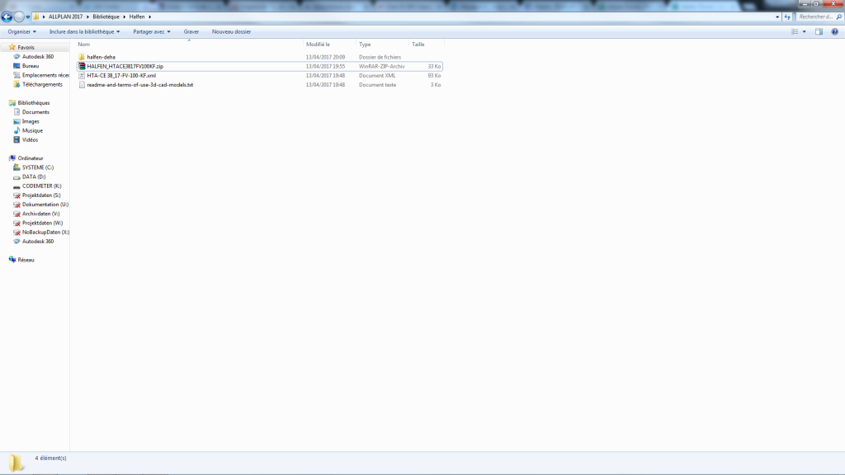Click the HTA-CE 38_17-FV-100-KF.xml file name

121,75
